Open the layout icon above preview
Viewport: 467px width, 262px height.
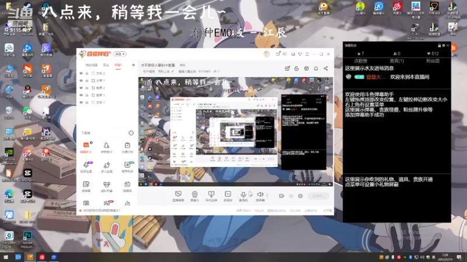click(306, 69)
